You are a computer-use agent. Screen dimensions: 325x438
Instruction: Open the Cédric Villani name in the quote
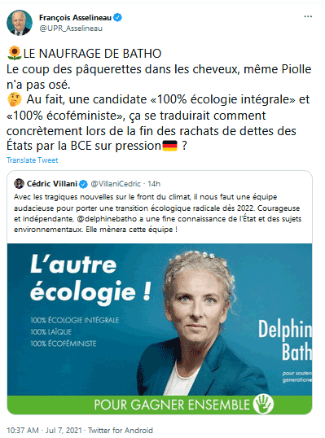52,184
